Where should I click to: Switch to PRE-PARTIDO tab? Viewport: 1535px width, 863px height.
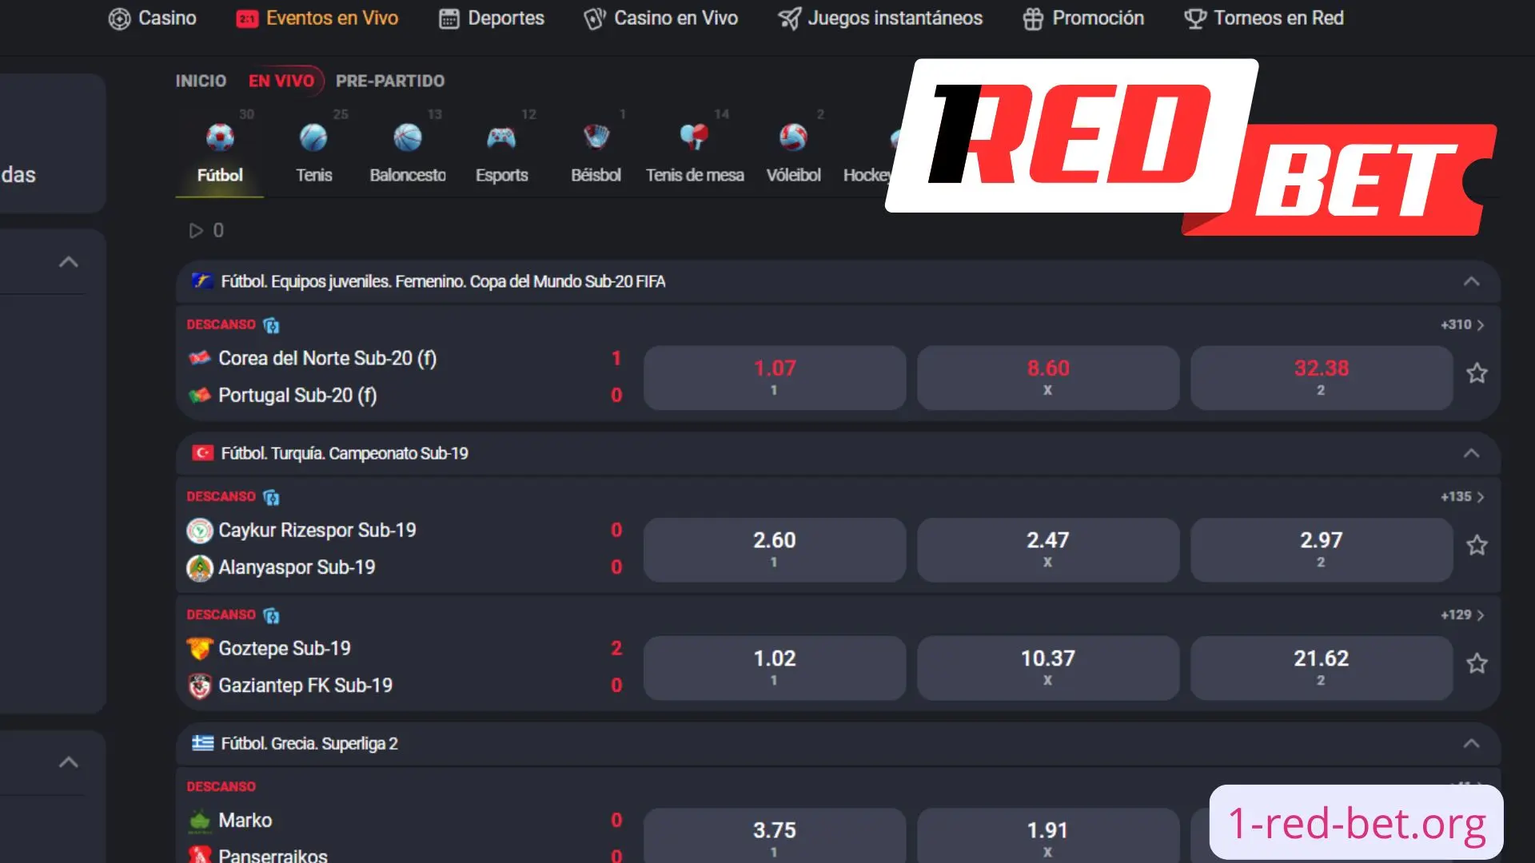pyautogui.click(x=390, y=81)
